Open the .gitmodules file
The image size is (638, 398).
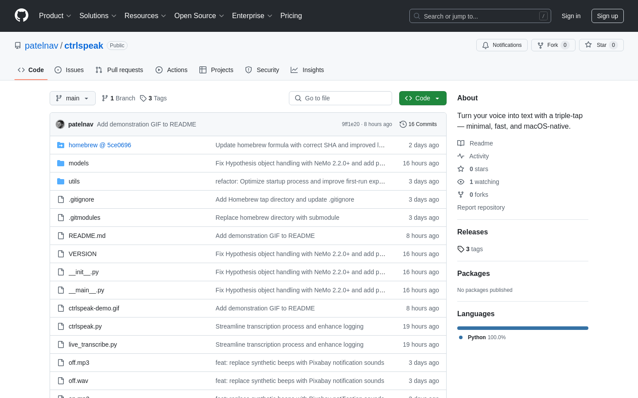84,218
